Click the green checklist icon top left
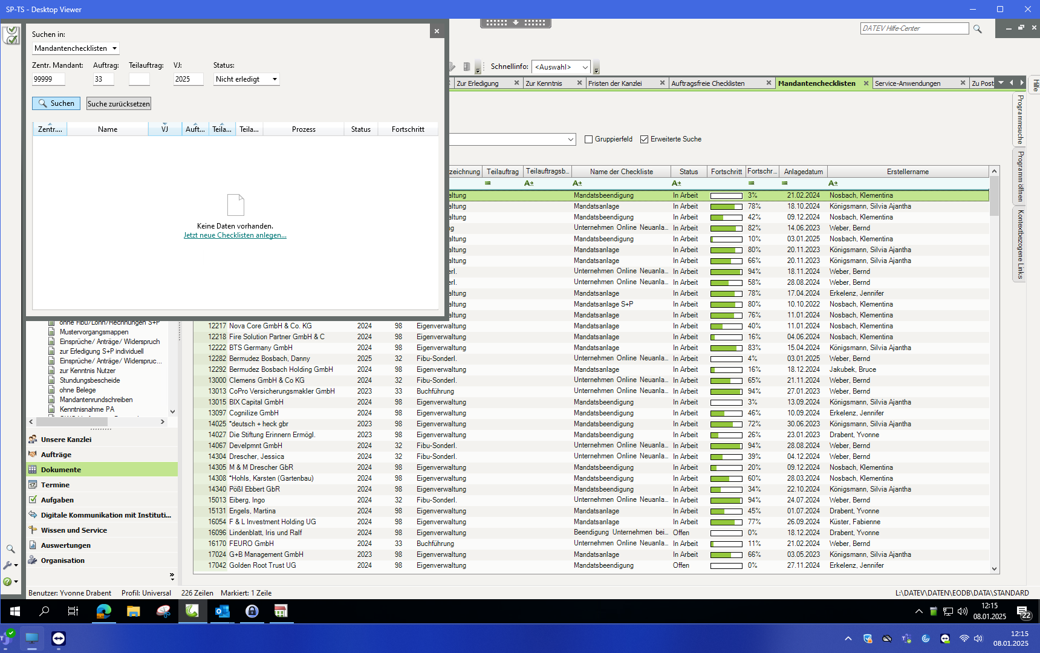The height and width of the screenshot is (653, 1040). click(x=11, y=35)
